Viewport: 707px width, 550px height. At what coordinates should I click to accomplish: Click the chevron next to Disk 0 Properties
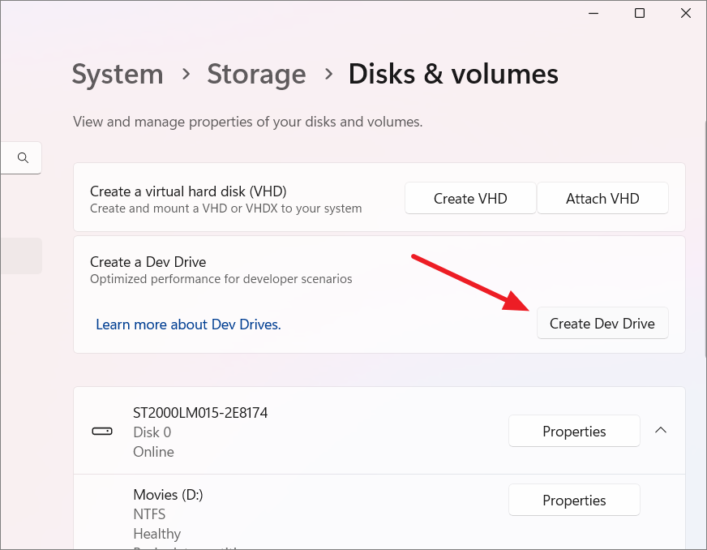[661, 431]
